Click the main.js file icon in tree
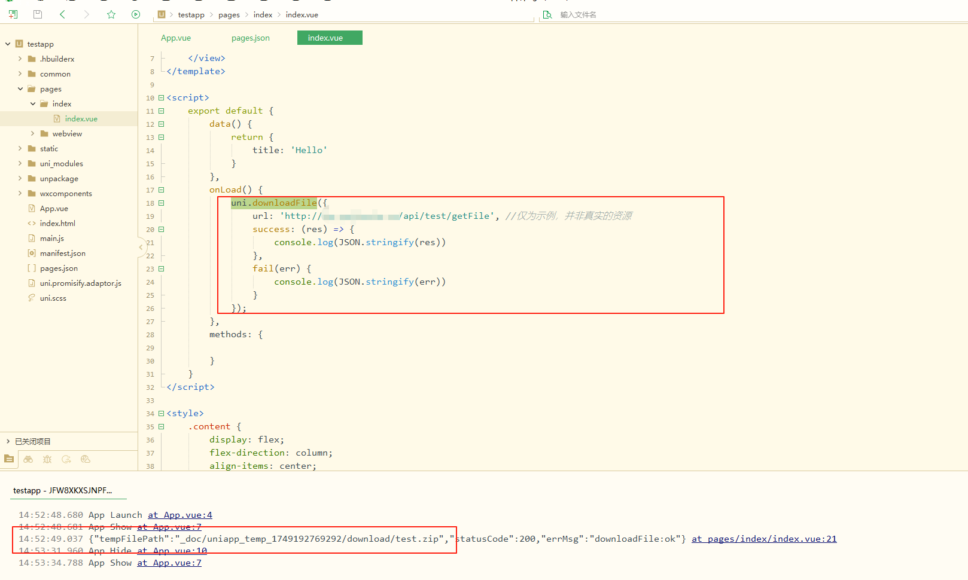 click(x=32, y=238)
